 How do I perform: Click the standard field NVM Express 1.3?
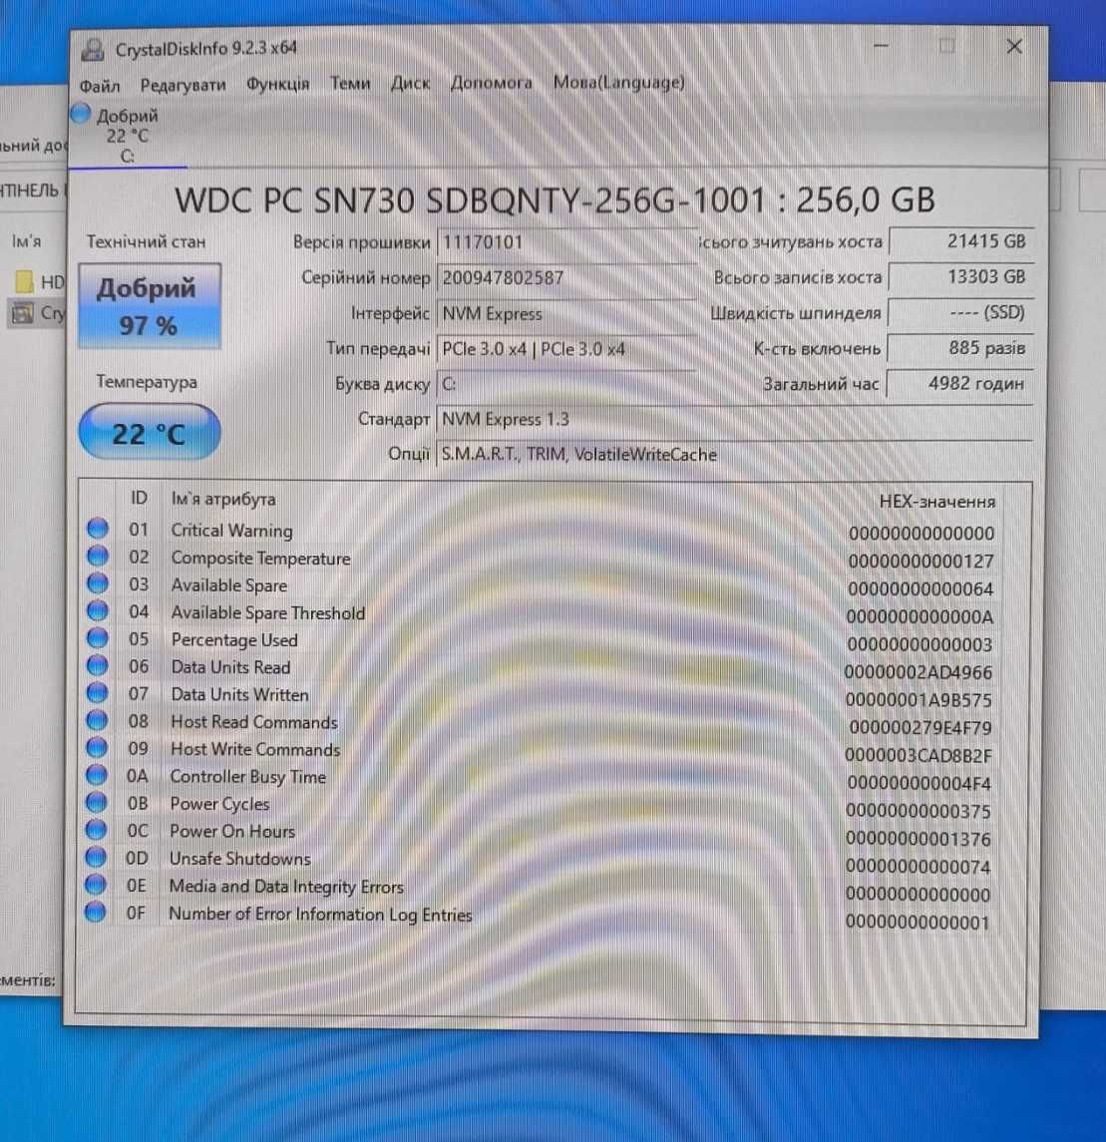[x=734, y=420]
